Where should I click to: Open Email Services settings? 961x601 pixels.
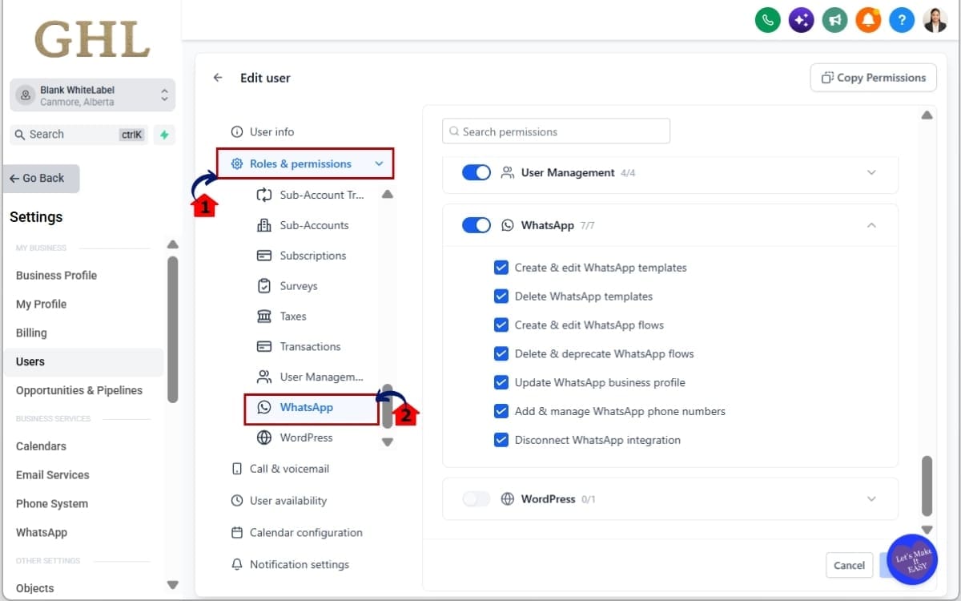[53, 474]
